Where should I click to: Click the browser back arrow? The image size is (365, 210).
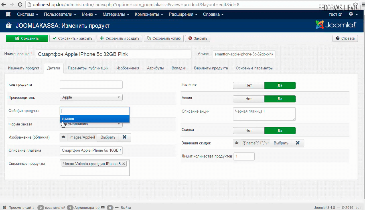click(x=4, y=5)
